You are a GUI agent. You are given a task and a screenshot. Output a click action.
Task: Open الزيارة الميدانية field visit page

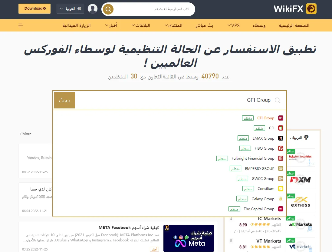pos(77,25)
